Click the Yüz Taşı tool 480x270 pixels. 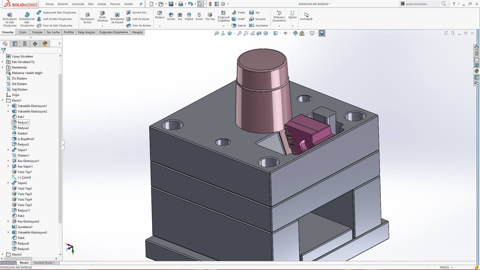(x=210, y=16)
